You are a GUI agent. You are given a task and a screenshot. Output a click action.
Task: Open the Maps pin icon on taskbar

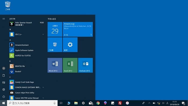pyautogui.click(x=105, y=103)
